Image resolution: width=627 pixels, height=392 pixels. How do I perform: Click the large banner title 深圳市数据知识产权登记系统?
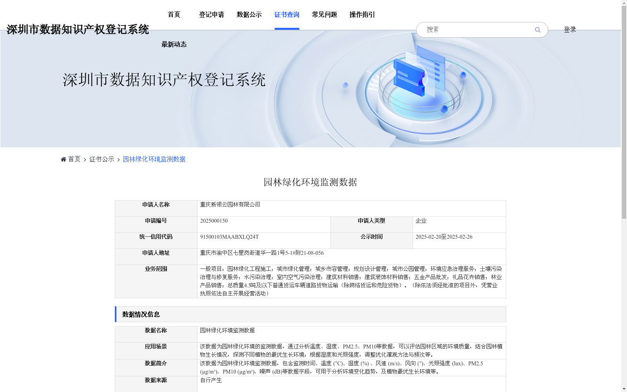(164, 80)
